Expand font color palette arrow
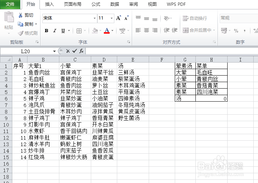Screen dimensions: 258x183 (113, 31)
